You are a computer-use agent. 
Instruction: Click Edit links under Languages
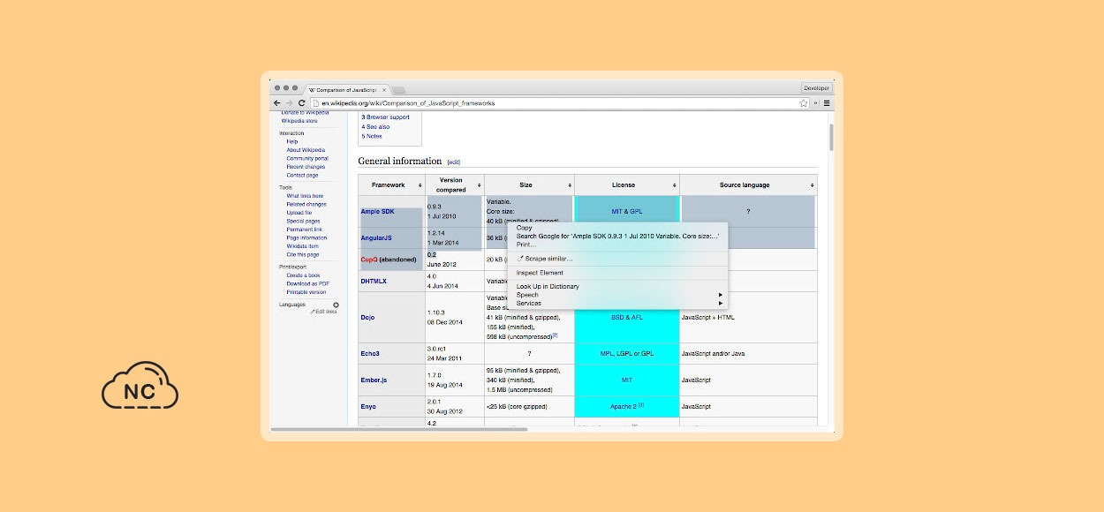[326, 312]
